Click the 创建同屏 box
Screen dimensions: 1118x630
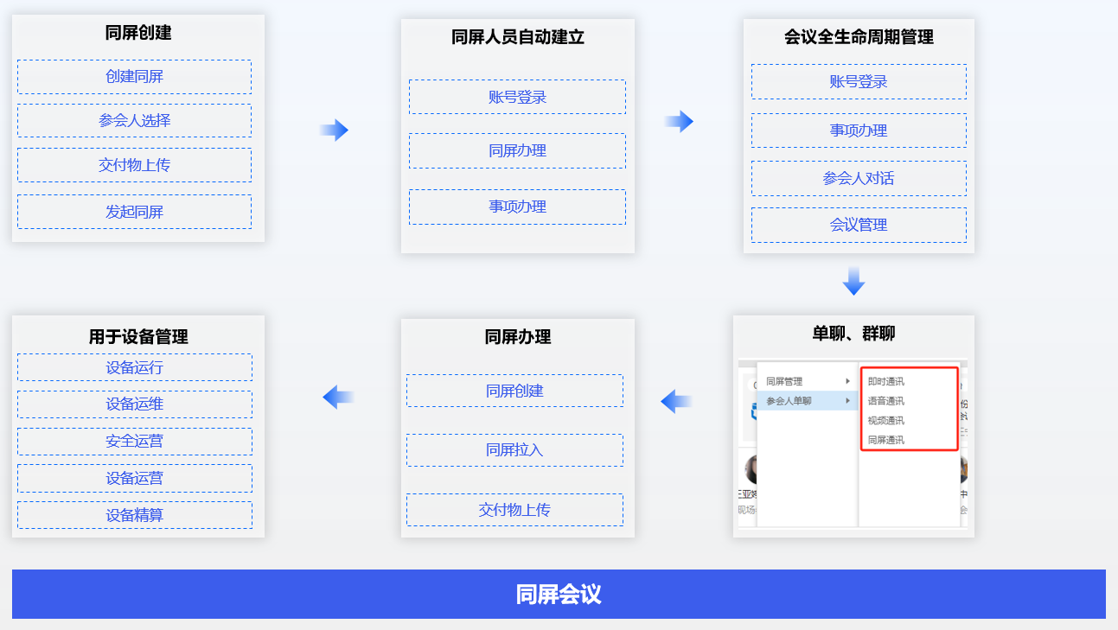(134, 77)
